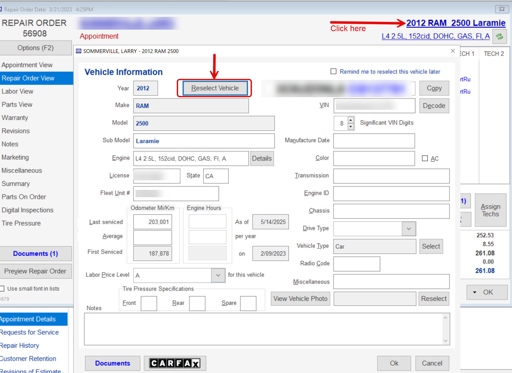Click the Sub Model field
The image size is (512, 373).
pyautogui.click(x=204, y=141)
